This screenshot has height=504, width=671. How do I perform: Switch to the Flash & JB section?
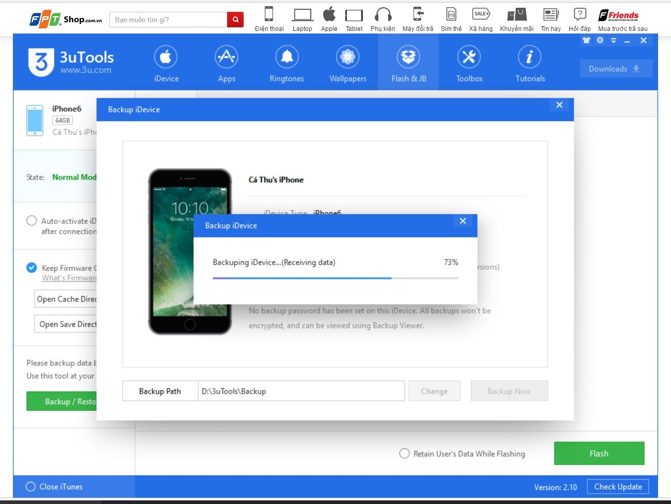[408, 63]
